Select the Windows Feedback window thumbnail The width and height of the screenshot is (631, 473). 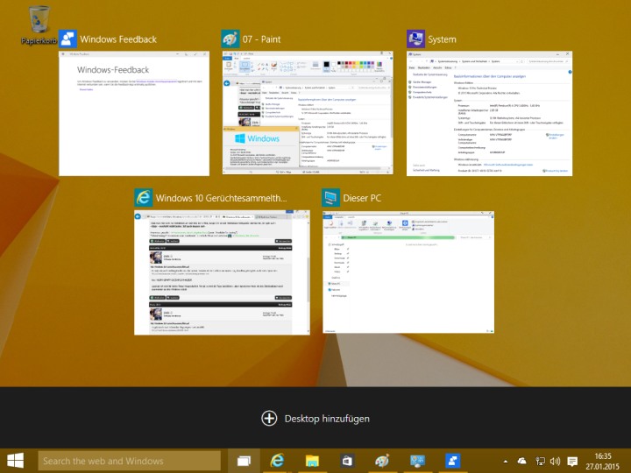[134, 113]
